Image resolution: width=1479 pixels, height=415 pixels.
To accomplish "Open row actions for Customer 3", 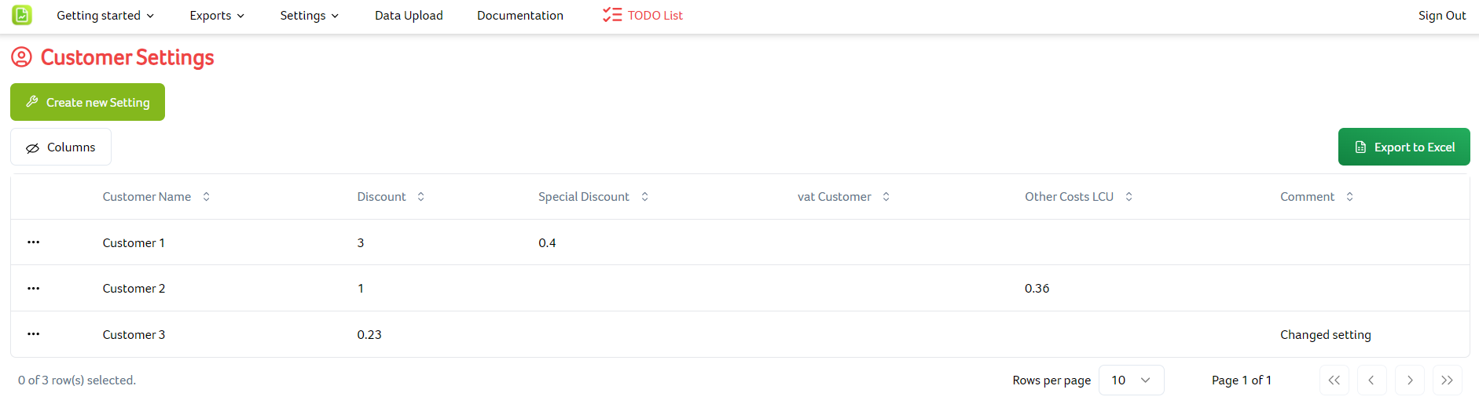I will tap(33, 334).
